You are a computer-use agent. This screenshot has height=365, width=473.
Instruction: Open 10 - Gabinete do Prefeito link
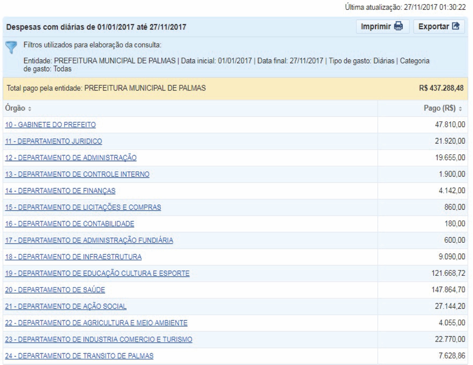(x=50, y=125)
